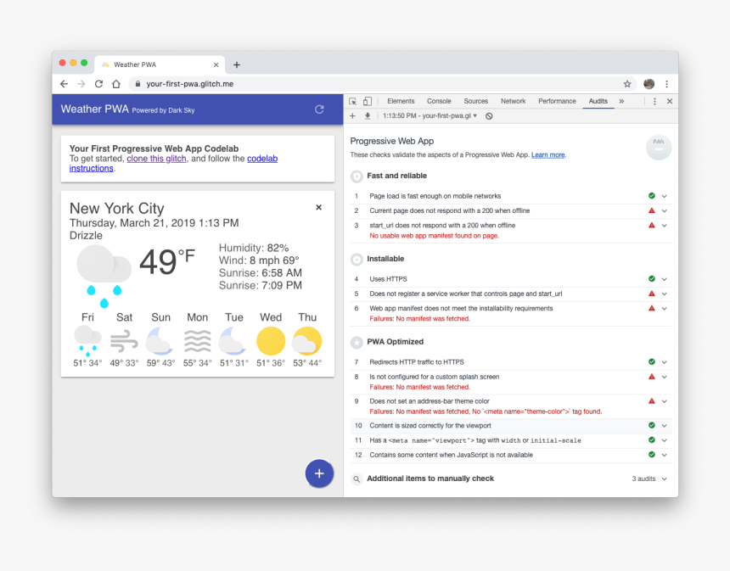730x571 pixels.
Task: Close the DevTools panel
Action: pos(670,101)
